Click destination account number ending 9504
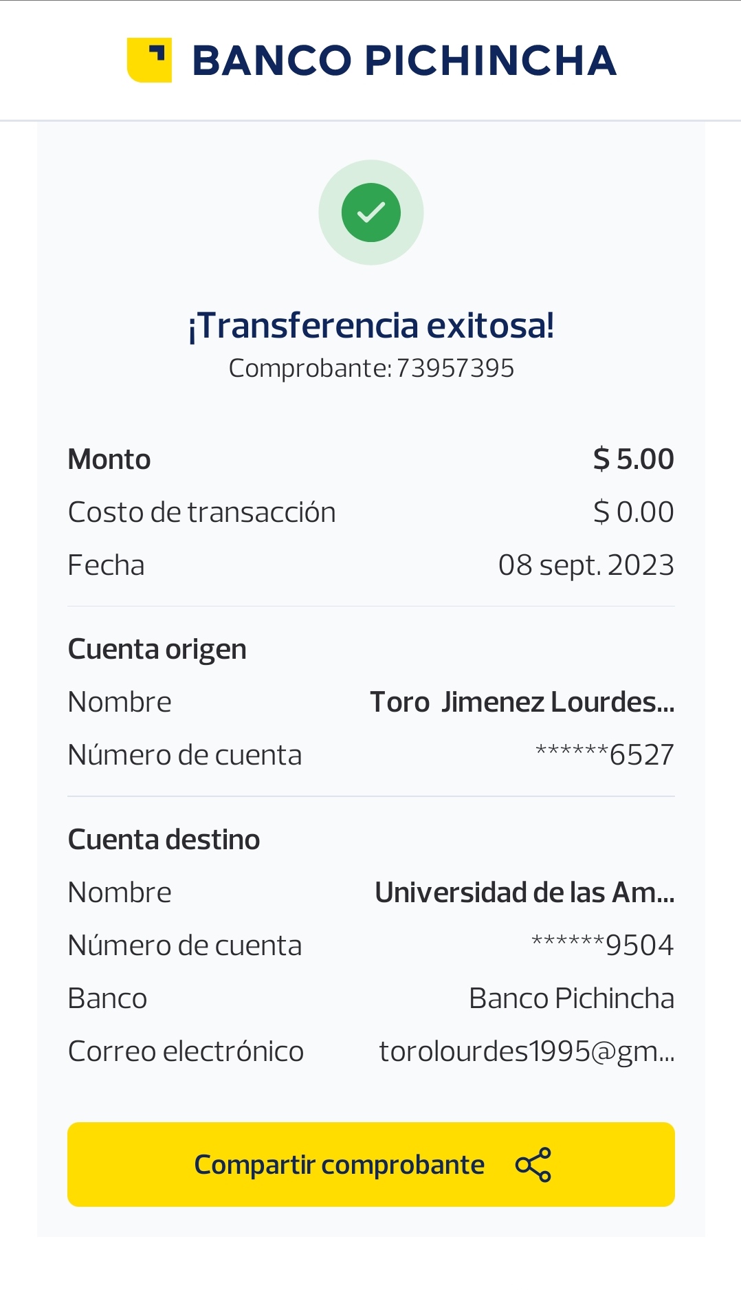Viewport: 741px width, 1290px height. [x=603, y=945]
